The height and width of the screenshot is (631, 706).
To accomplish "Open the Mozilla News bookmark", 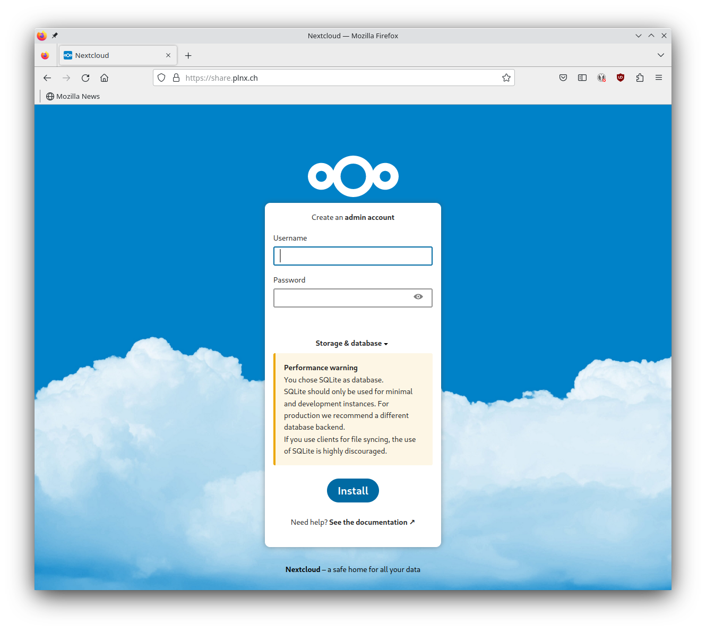I will pos(73,96).
